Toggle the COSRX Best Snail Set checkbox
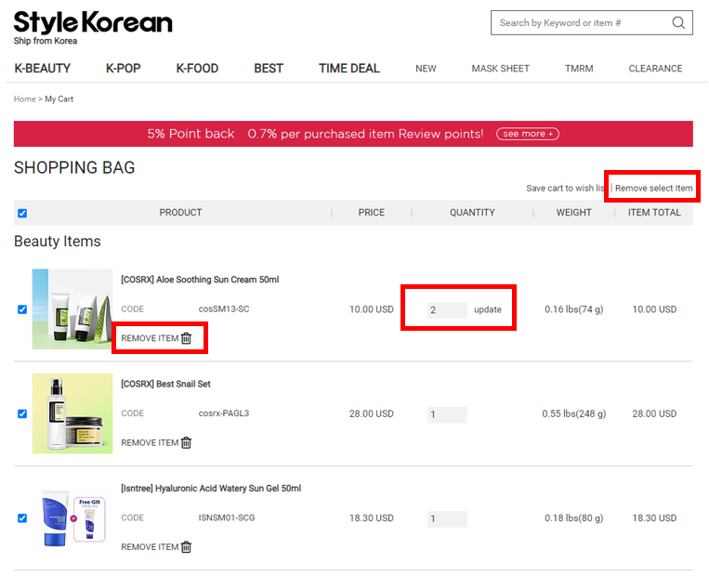The height and width of the screenshot is (577, 709). pyautogui.click(x=22, y=413)
